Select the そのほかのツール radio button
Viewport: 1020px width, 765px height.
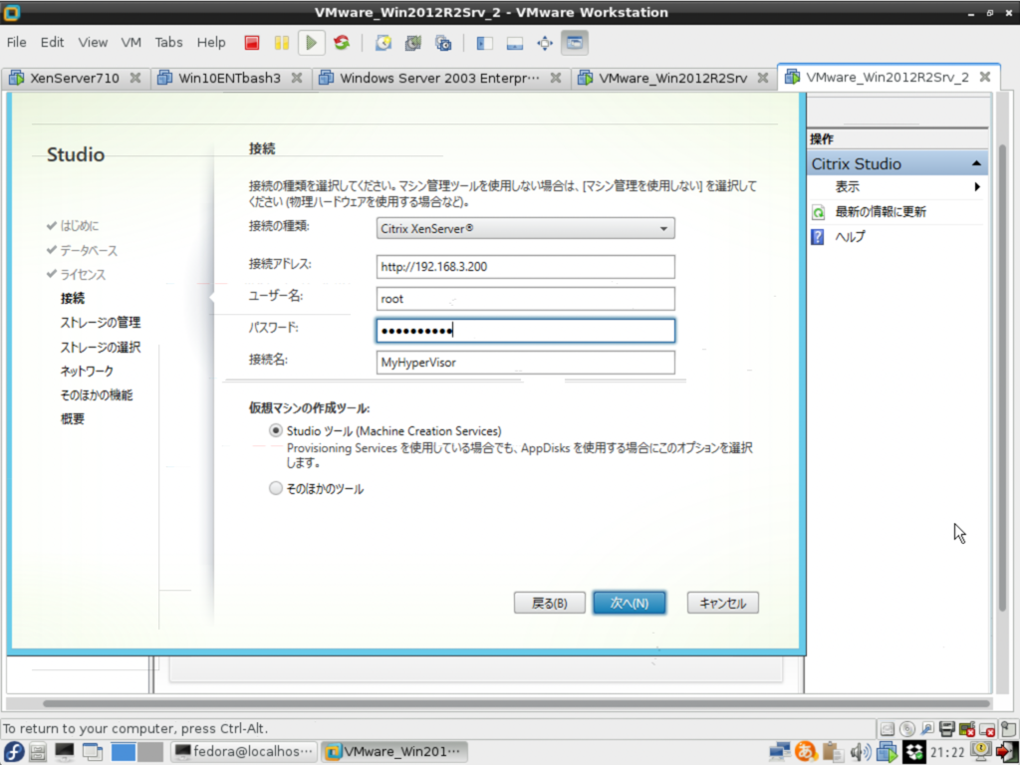[x=276, y=488]
